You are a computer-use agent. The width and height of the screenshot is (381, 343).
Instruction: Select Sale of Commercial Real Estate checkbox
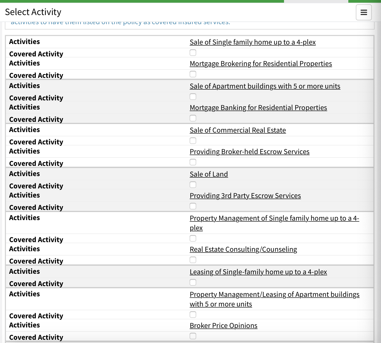[x=193, y=141]
